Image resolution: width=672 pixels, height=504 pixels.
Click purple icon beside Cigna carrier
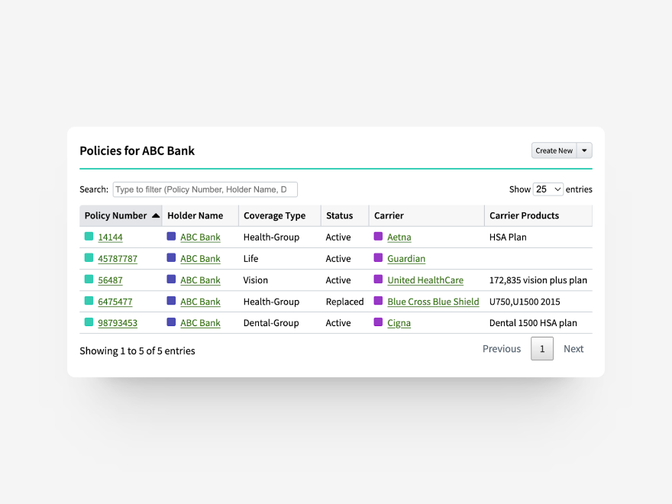[378, 322]
